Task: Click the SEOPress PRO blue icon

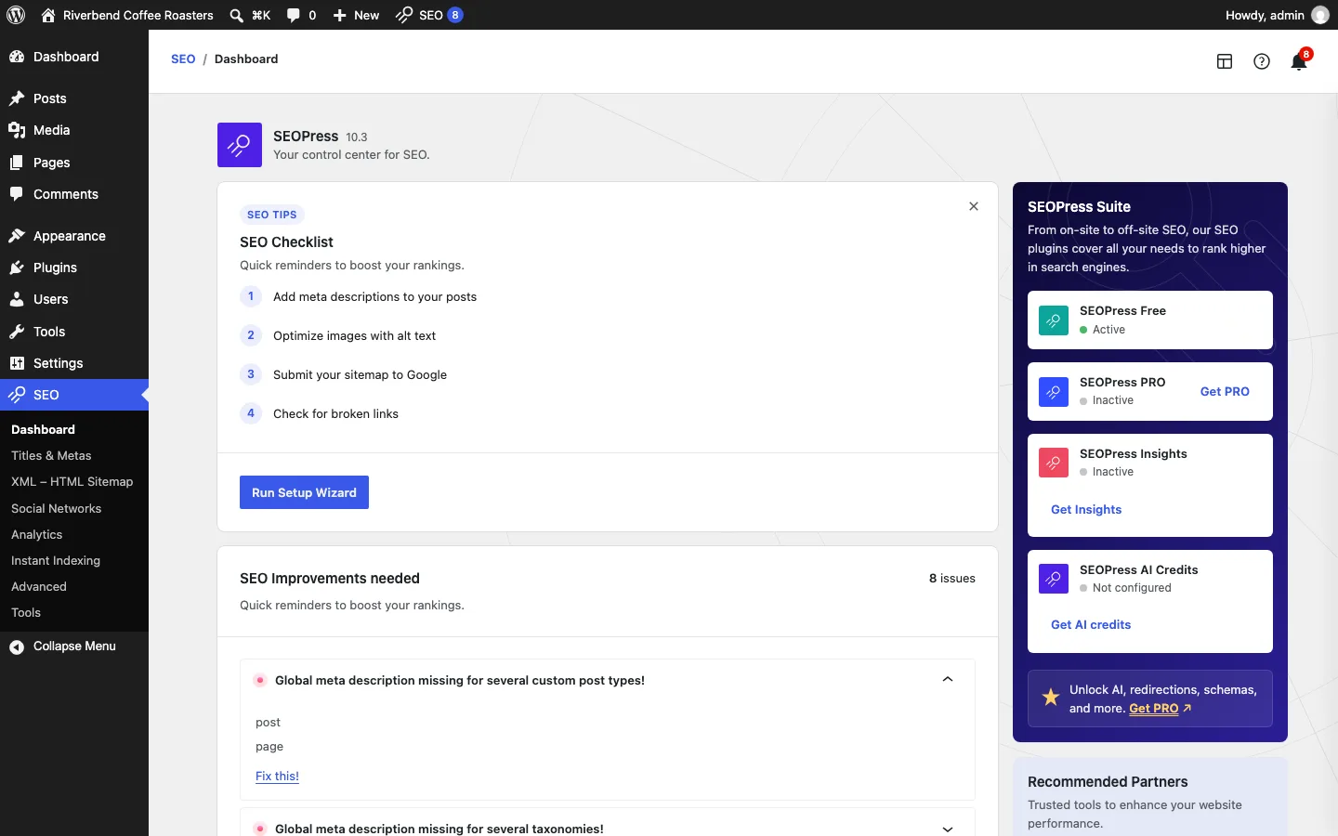Action: click(1054, 392)
